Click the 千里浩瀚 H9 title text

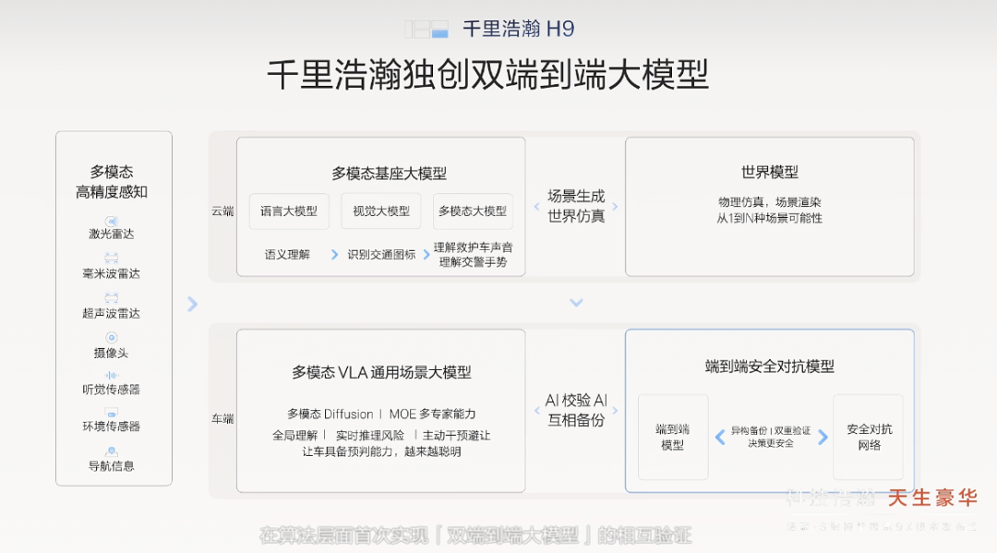(x=518, y=30)
